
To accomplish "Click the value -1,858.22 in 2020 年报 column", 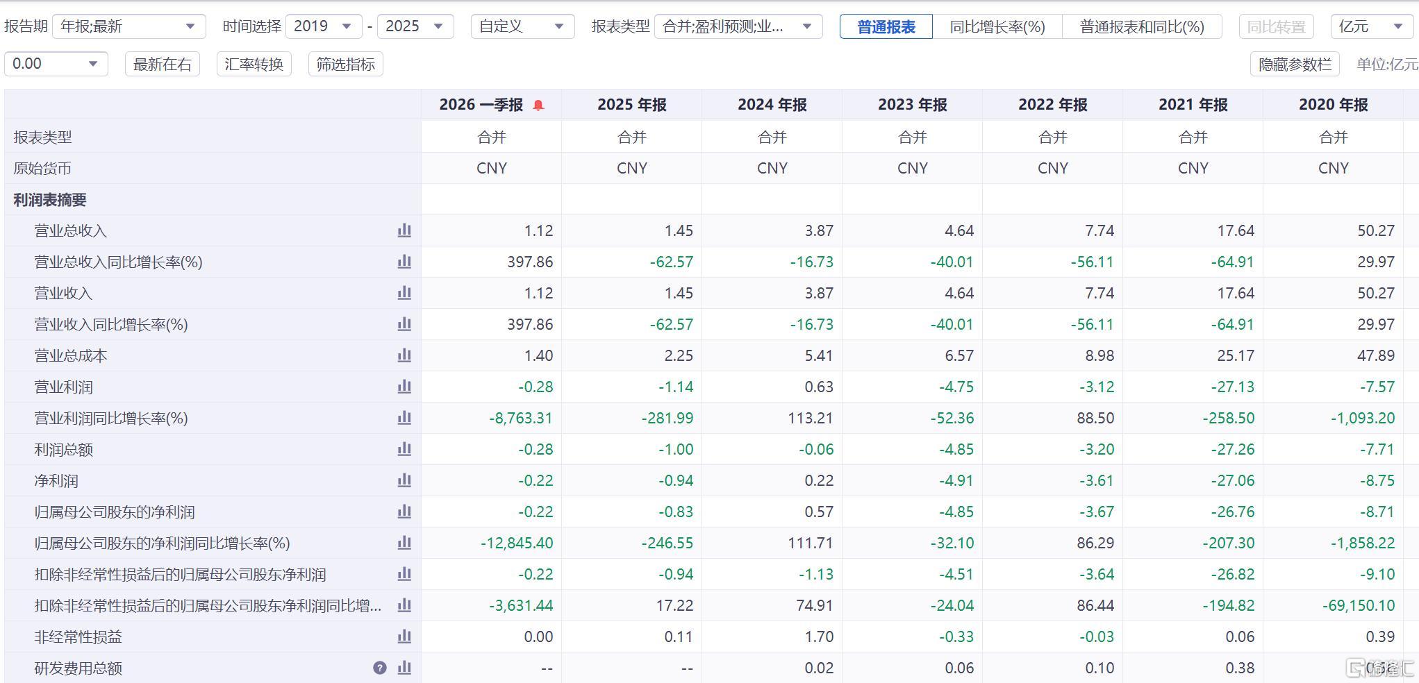I will click(x=1363, y=543).
